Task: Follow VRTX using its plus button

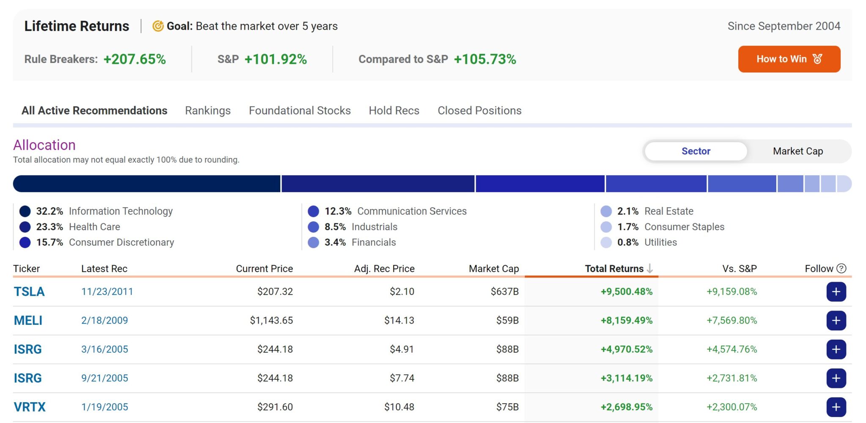Action: [x=836, y=407]
